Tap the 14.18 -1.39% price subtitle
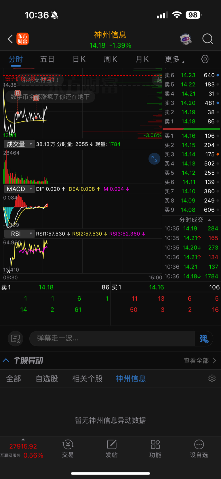The image size is (221, 479). [110, 45]
